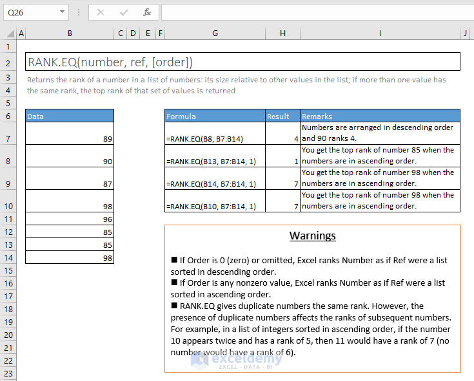The height and width of the screenshot is (381, 474).
Task: Select column A header
Action: pos(21,33)
